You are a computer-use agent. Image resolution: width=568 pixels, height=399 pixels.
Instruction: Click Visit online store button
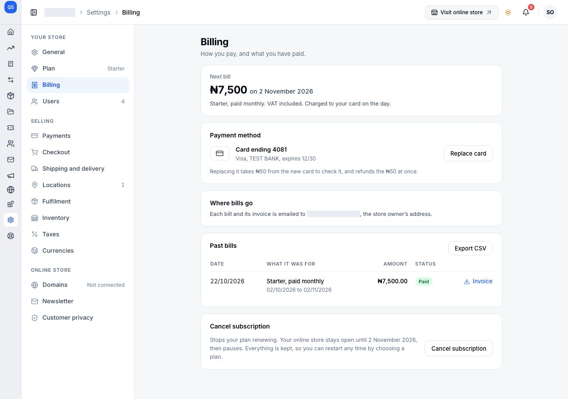click(x=461, y=12)
